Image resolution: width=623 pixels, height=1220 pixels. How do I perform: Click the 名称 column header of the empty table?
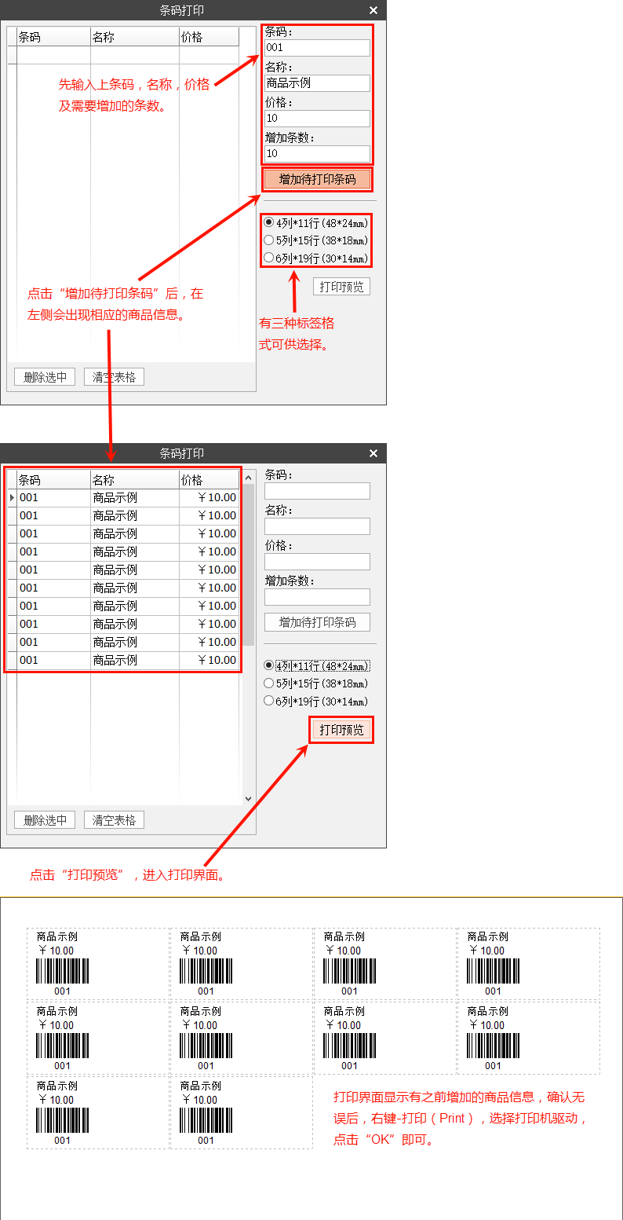(134, 37)
